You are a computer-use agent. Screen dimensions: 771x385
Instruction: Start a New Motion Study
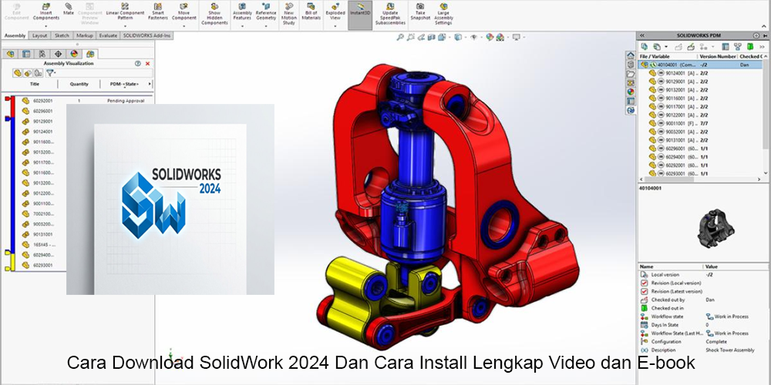point(289,14)
